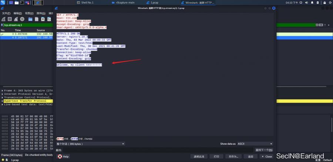Open the Show data as ASCII dropdown

pyautogui.click(x=256, y=144)
